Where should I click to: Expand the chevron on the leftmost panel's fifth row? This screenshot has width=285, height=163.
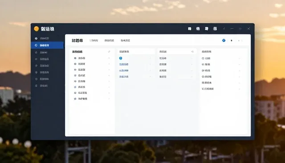coord(109,81)
